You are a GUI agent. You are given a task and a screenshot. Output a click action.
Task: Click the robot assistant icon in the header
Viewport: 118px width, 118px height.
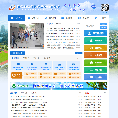click(x=94, y=8)
